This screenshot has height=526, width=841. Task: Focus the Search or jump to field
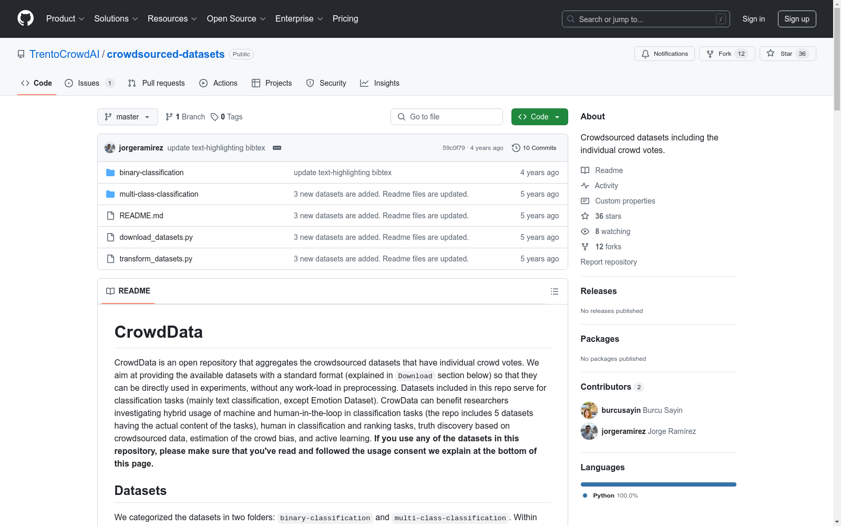[646, 19]
